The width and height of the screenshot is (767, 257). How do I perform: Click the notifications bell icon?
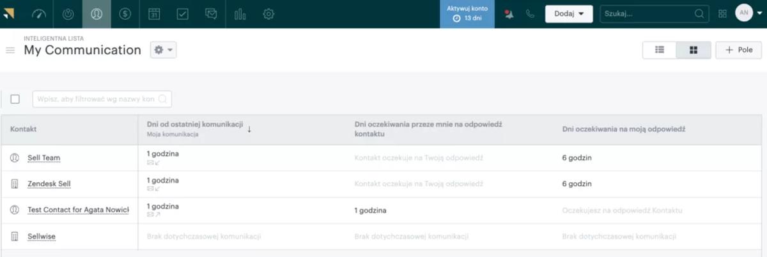509,13
